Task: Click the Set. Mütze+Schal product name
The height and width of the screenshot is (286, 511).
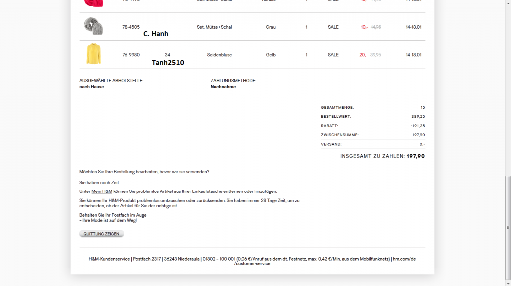Action: pos(214,27)
